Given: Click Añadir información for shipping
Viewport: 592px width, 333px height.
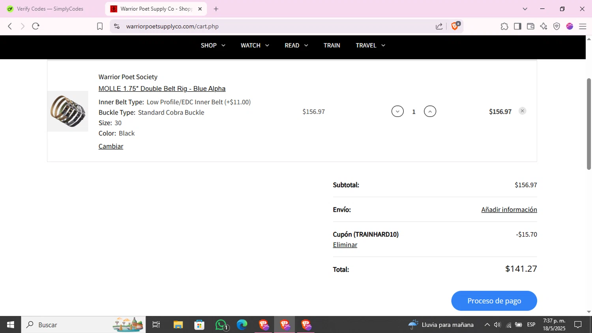Looking at the screenshot, I should [x=509, y=209].
